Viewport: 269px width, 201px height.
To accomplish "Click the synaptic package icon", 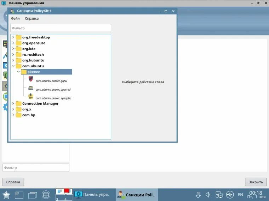I will pyautogui.click(x=31, y=96).
